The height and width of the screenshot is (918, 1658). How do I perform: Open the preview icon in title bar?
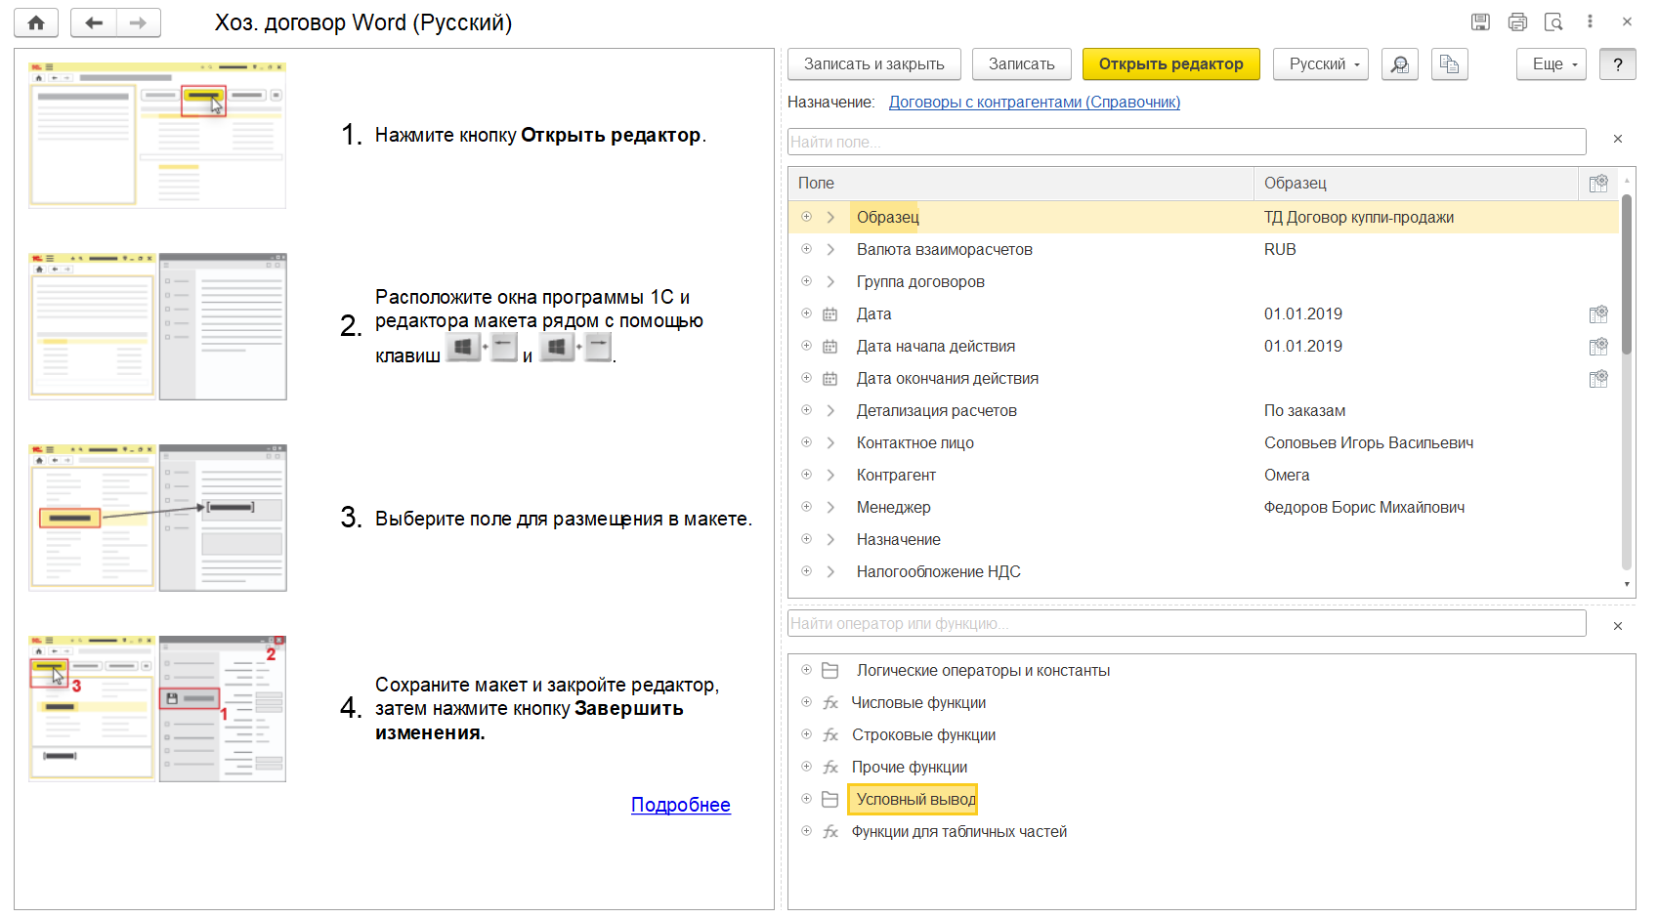tap(1553, 21)
